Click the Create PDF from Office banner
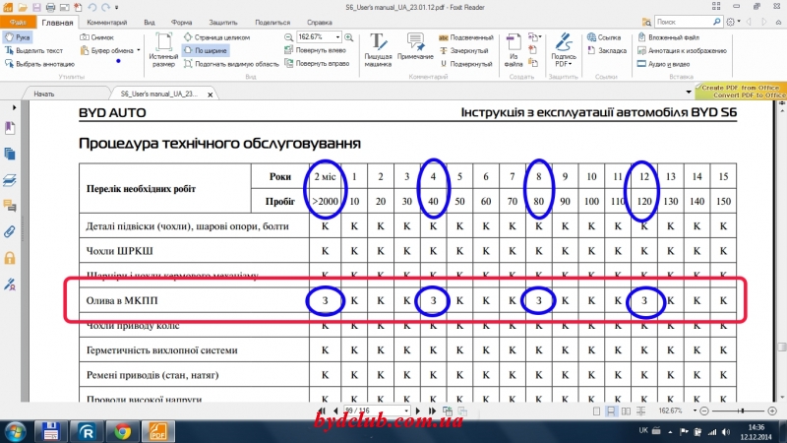The height and width of the screenshot is (443, 787). click(741, 92)
